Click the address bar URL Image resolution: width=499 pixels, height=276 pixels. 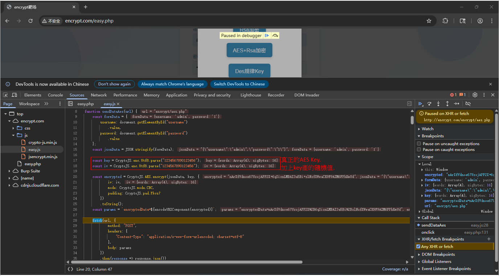click(89, 21)
